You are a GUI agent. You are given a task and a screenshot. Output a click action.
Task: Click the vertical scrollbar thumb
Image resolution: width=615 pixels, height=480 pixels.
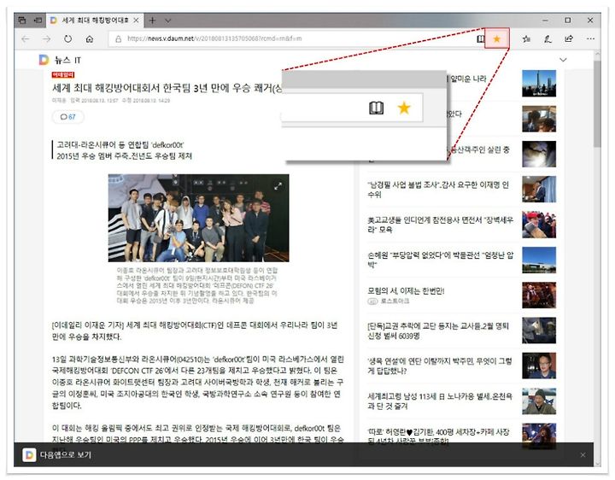(x=597, y=104)
